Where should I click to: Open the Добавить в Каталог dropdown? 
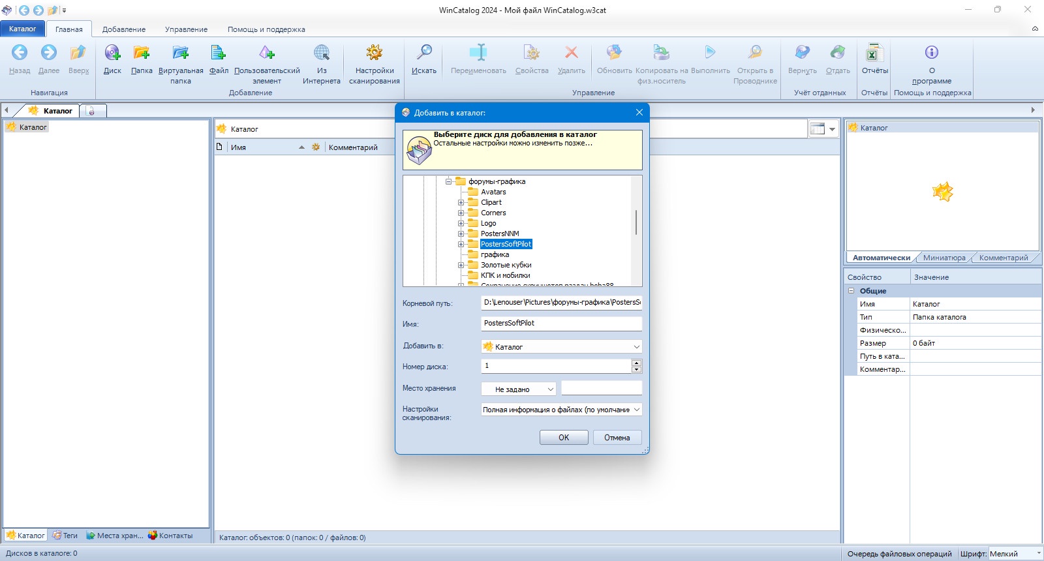coord(561,346)
